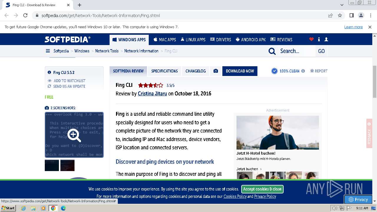Open Chrome tab search dropdown arrow
The width and height of the screenshot is (377, 212).
[342, 5]
